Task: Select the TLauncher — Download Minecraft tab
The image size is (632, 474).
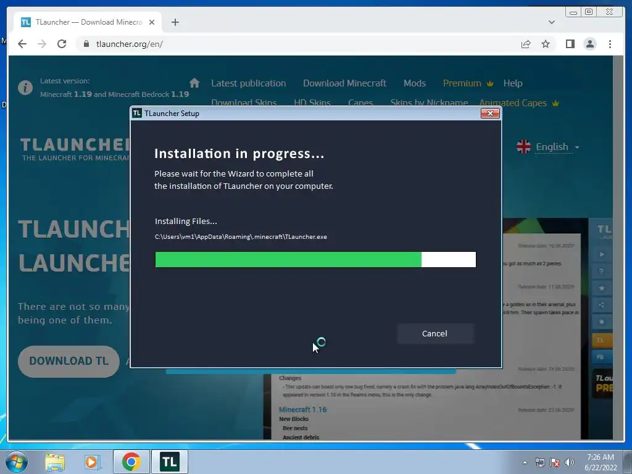Action: [x=88, y=22]
